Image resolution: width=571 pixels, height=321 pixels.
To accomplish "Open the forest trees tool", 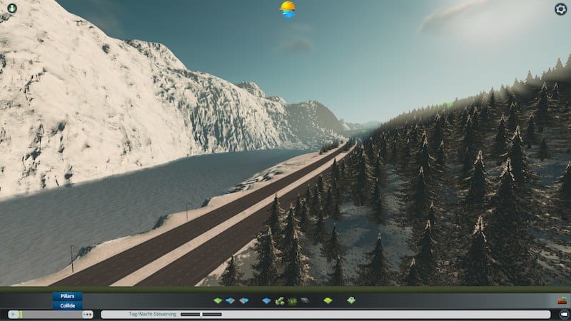I will (x=292, y=301).
